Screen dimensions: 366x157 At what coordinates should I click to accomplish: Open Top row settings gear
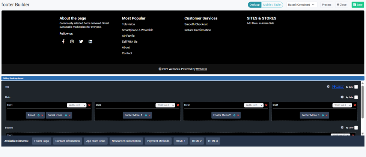[x=328, y=87]
